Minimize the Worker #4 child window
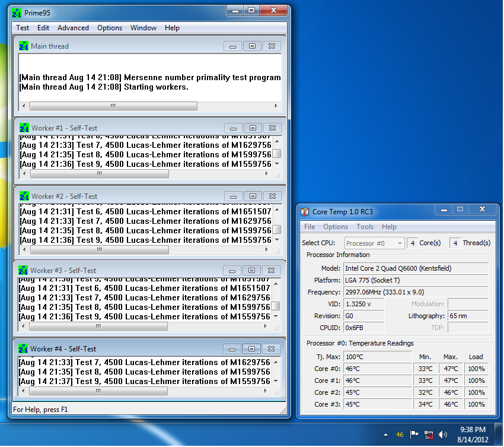The width and height of the screenshot is (504, 447). click(x=232, y=349)
